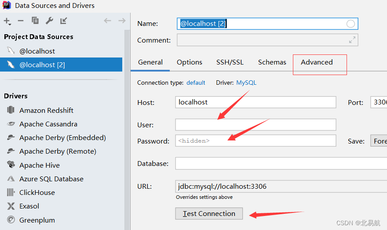This screenshot has height=230, width=387.
Task: Click the URL field with jdbc:mysql
Action: click(x=281, y=187)
